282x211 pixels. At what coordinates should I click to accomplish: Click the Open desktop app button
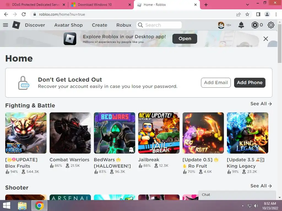pos(185,38)
